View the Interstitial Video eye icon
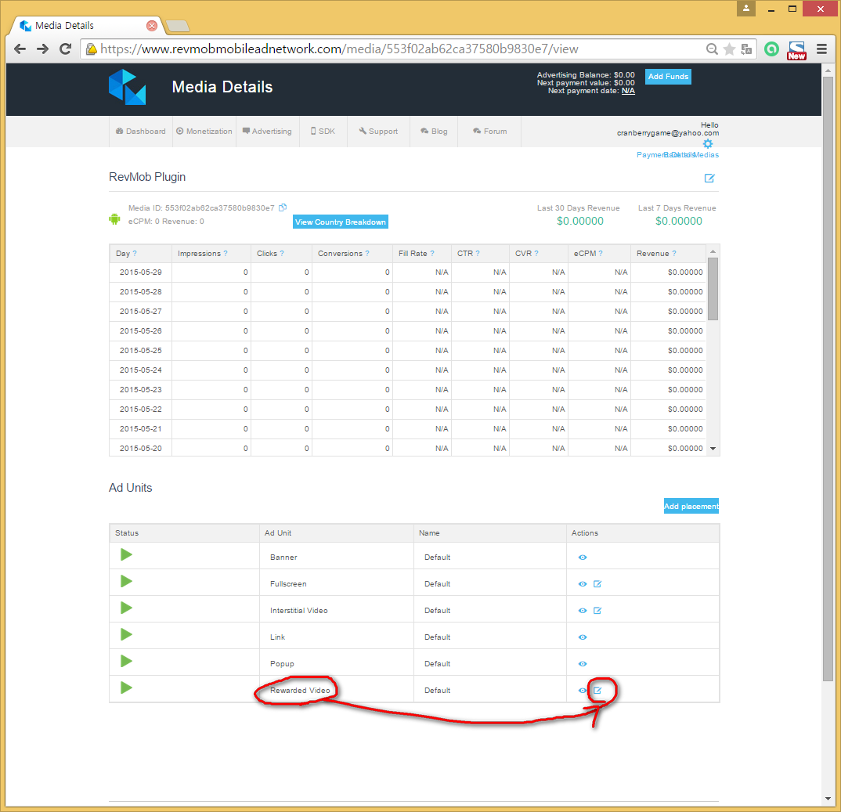 point(583,610)
